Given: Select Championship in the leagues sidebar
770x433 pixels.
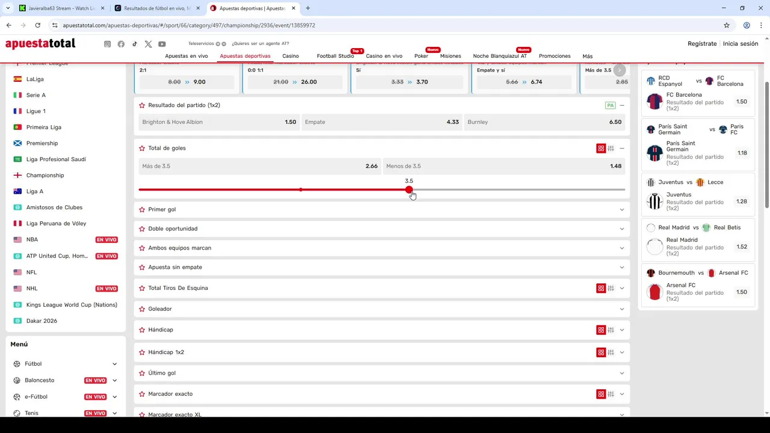Looking at the screenshot, I should 45,175.
